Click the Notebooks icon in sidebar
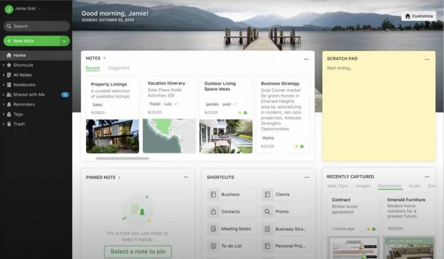The width and height of the screenshot is (444, 259). click(9, 85)
